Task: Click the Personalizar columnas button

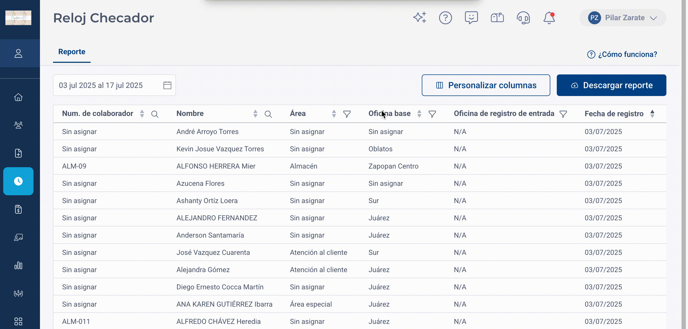Action: 486,85
